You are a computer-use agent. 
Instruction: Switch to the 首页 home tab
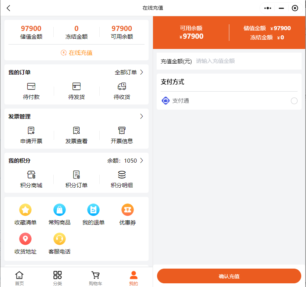click(19, 278)
